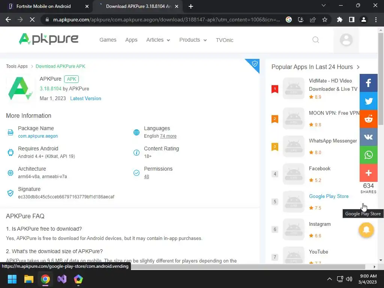Open the 74 more languages link
384x288 pixels.
click(168, 136)
